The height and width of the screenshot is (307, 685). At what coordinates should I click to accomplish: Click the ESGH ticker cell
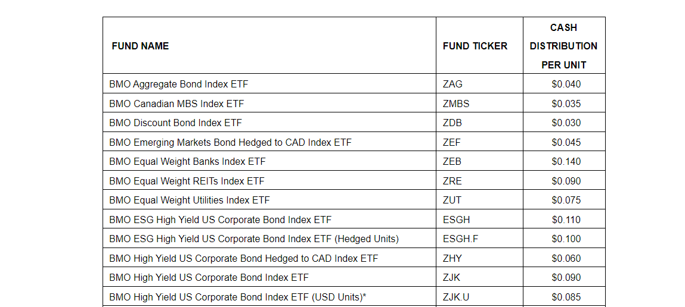pyautogui.click(x=456, y=220)
